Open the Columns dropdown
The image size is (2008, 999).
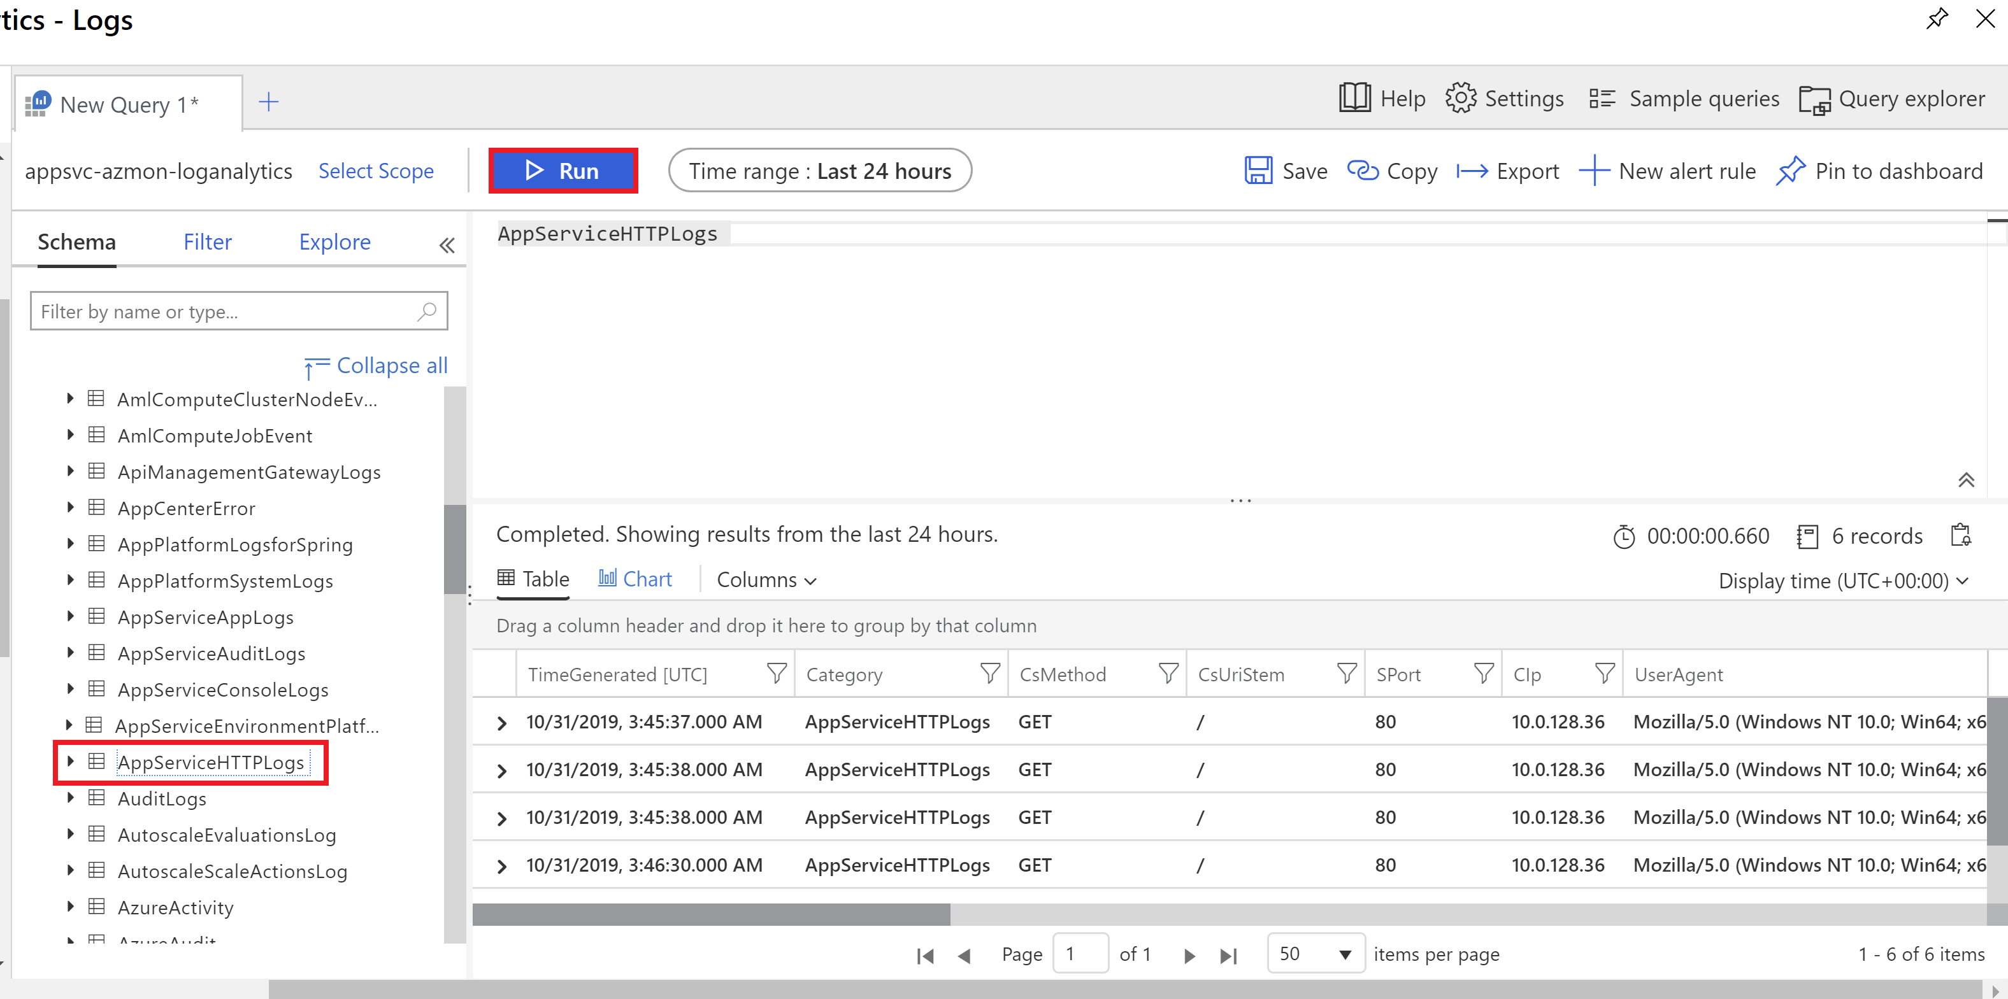pyautogui.click(x=766, y=580)
